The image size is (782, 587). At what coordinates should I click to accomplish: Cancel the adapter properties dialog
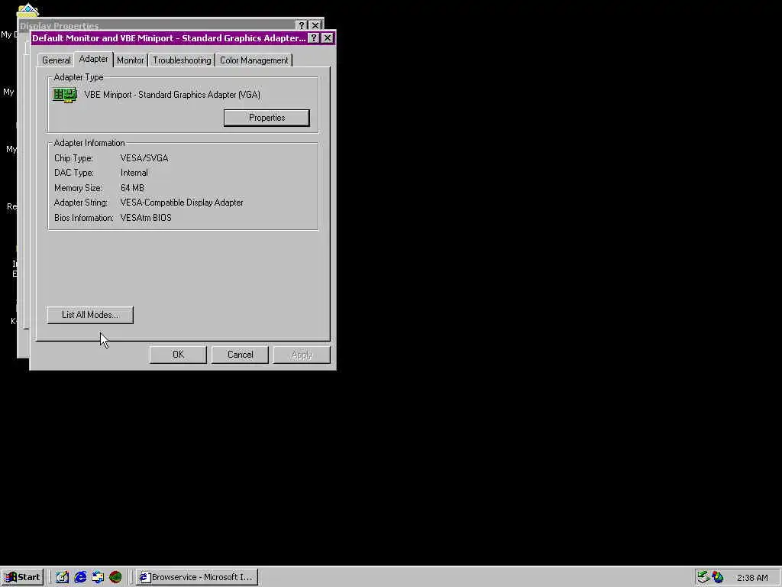click(x=240, y=355)
